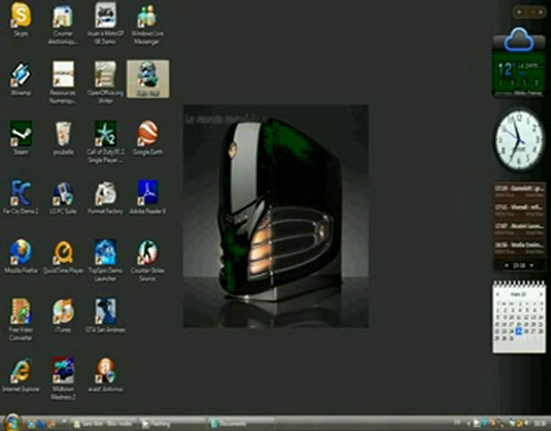Open the Google Earth shortcut
This screenshot has height=431, width=551.
147,138
